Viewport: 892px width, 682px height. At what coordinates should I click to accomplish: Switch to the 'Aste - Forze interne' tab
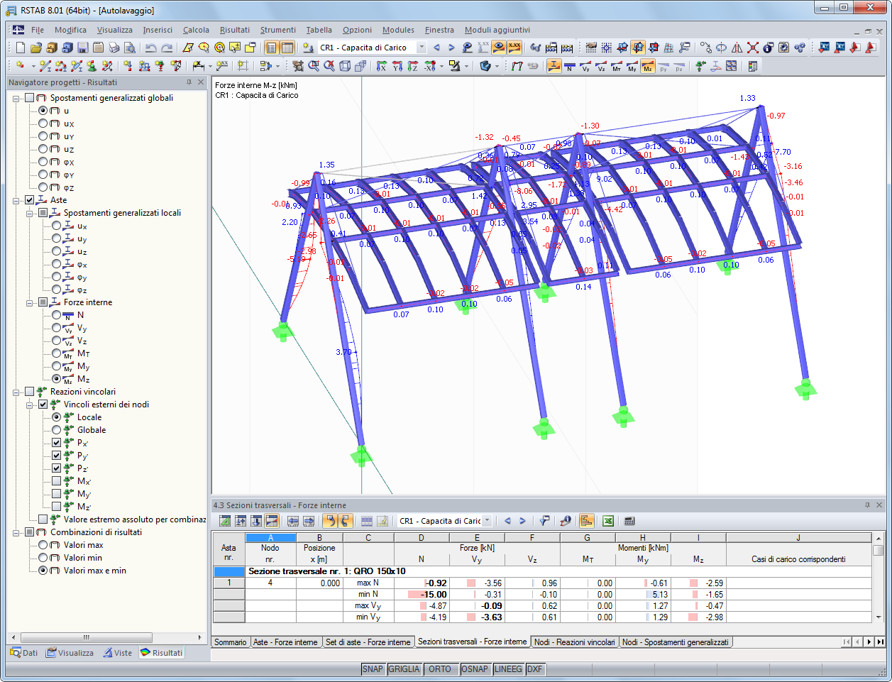click(x=285, y=642)
